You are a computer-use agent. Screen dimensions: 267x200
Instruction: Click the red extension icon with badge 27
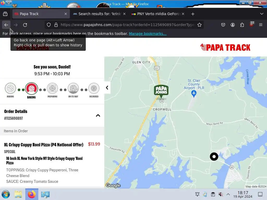251,24
